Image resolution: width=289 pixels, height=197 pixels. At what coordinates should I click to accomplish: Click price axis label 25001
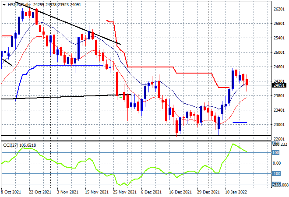[x=279, y=53]
